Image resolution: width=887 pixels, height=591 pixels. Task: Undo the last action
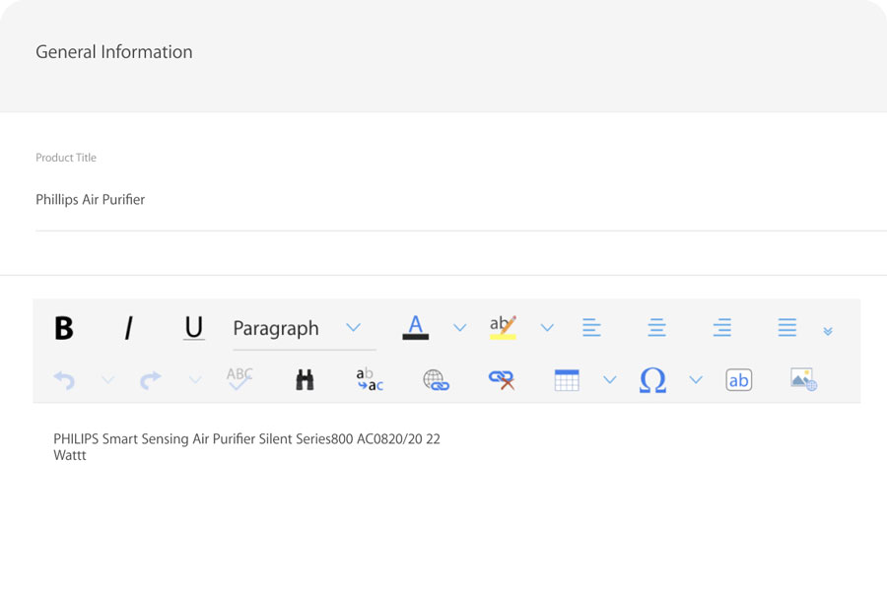click(64, 380)
